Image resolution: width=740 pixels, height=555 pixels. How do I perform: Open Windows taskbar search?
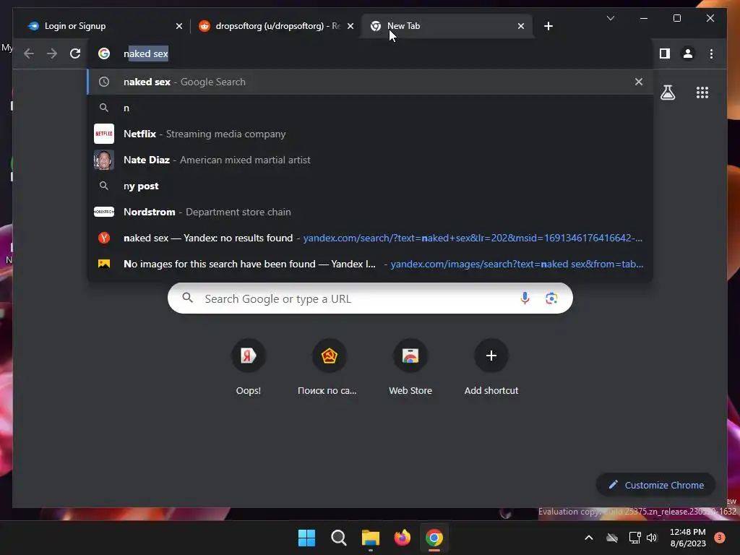tap(338, 538)
